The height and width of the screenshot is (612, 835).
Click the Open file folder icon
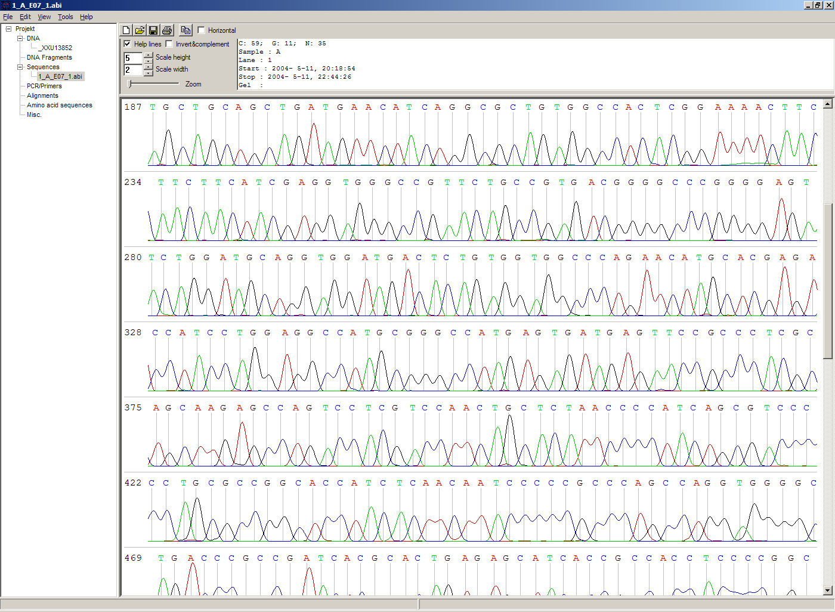[x=140, y=30]
